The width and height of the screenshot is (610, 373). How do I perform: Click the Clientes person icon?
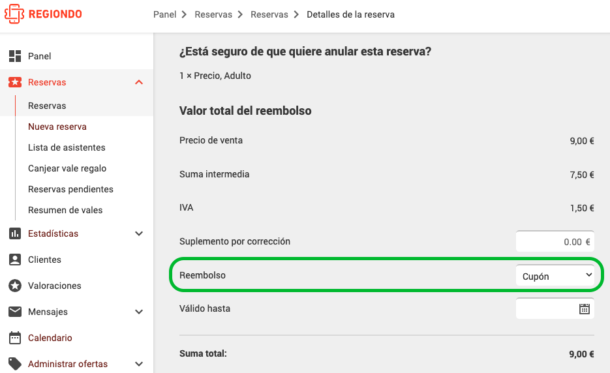[15, 260]
